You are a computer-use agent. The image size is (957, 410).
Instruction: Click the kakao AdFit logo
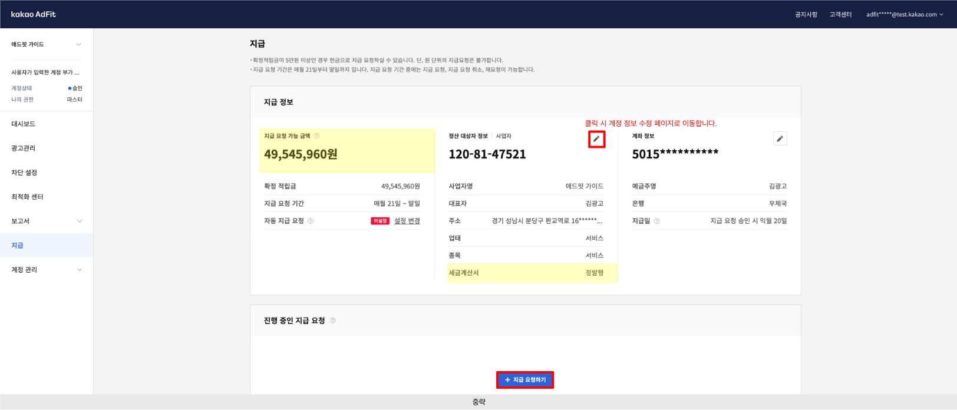34,14
